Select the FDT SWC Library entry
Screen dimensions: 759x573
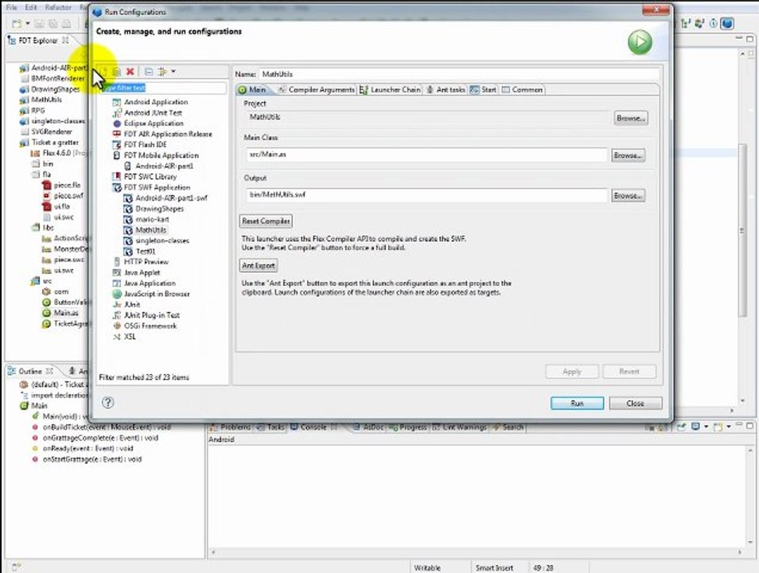(150, 177)
